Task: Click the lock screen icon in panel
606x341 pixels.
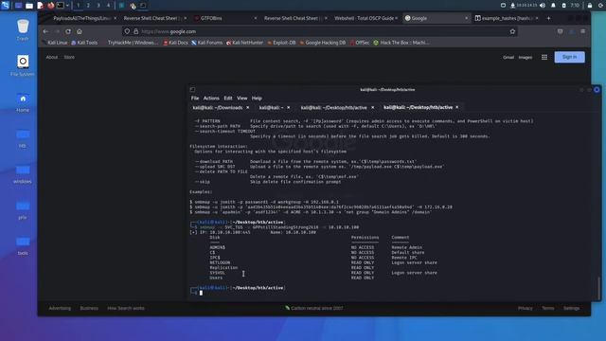Action: click(589, 6)
